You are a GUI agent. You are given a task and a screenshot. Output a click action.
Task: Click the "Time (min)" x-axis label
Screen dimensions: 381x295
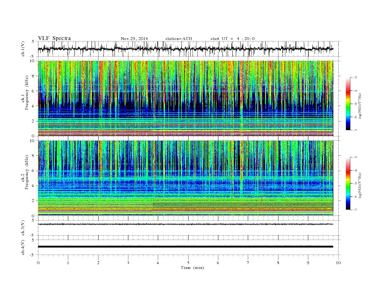point(192,268)
